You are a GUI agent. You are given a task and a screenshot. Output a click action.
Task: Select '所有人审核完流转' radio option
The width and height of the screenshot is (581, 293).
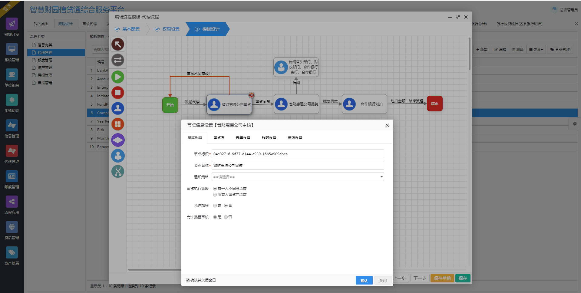(x=215, y=195)
